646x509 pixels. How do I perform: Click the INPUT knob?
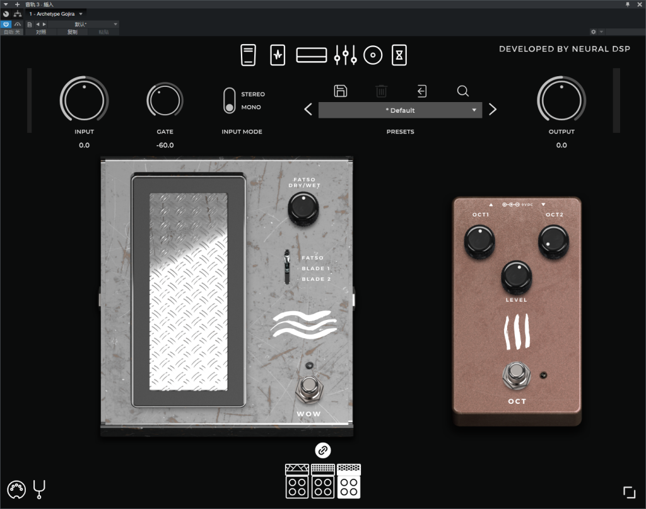(84, 100)
